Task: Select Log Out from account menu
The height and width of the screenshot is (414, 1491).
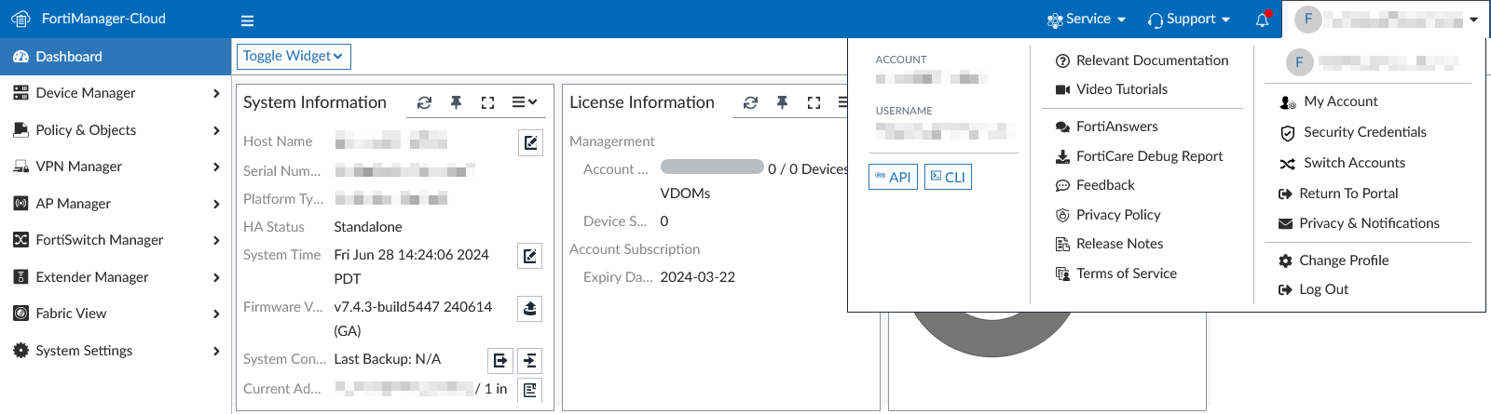Action: pos(1323,289)
